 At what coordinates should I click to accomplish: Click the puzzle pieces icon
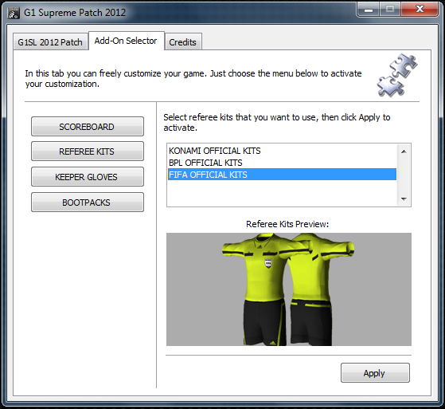coord(397,76)
